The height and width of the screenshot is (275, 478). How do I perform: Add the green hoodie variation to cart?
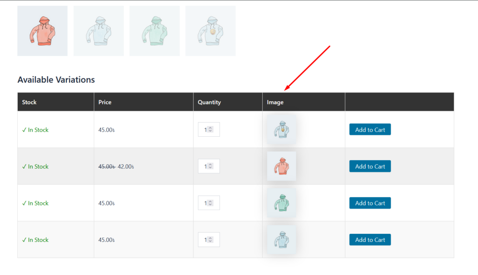pyautogui.click(x=370, y=203)
